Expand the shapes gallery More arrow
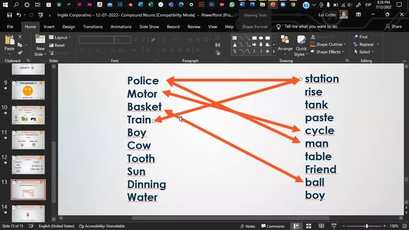 coord(274,52)
